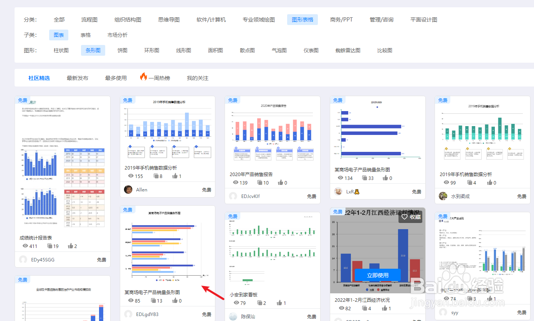Open the 我的关注 tab
534x321 pixels.
click(x=197, y=77)
